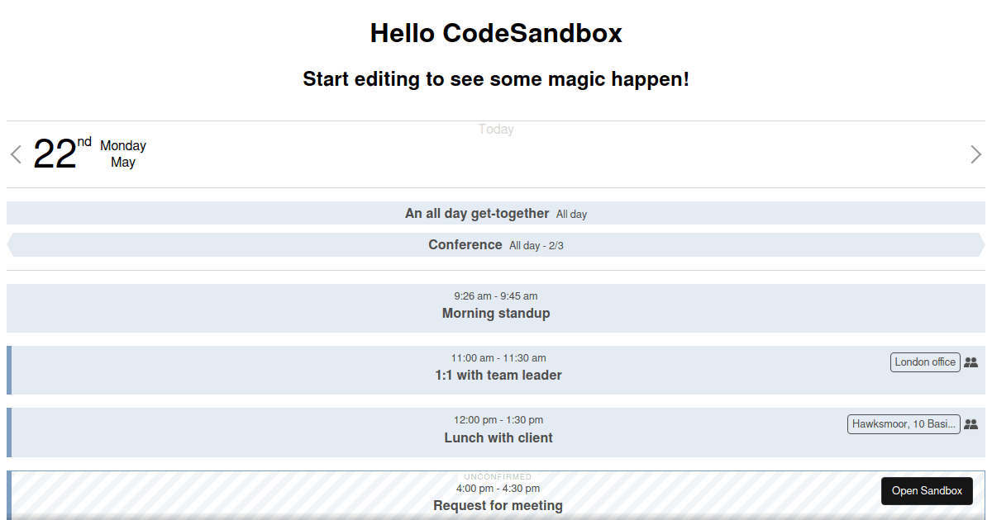Screen dimensions: 992x520
Task: Click the Monday May weekday label
Action: coord(122,154)
